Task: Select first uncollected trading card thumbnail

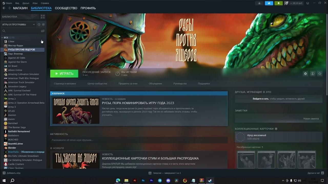Action: tap(246, 160)
